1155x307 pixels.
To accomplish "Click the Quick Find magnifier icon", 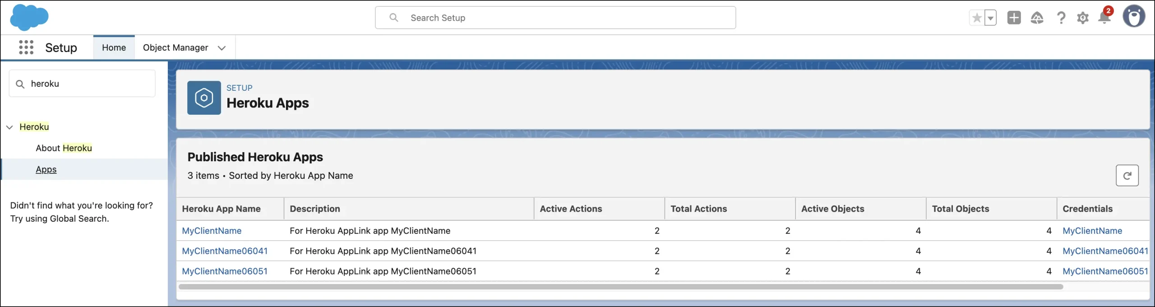I will (20, 84).
